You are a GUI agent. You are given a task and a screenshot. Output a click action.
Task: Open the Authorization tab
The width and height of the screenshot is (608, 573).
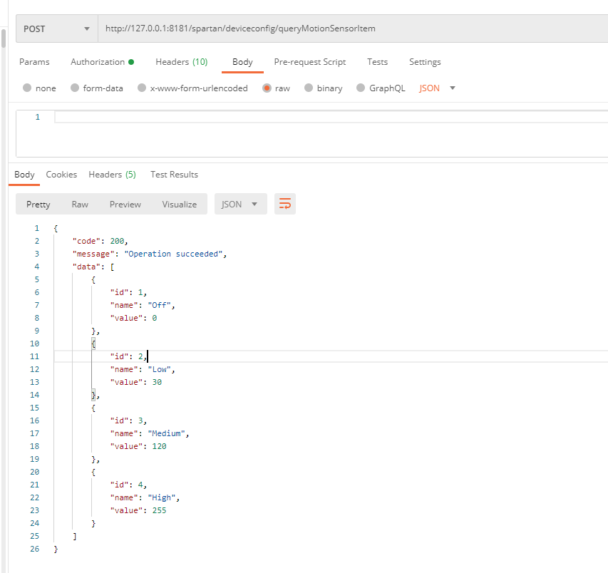pyautogui.click(x=101, y=62)
